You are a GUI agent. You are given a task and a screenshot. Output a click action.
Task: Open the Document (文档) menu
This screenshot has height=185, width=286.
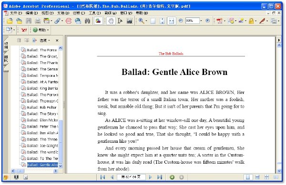click(x=63, y=13)
